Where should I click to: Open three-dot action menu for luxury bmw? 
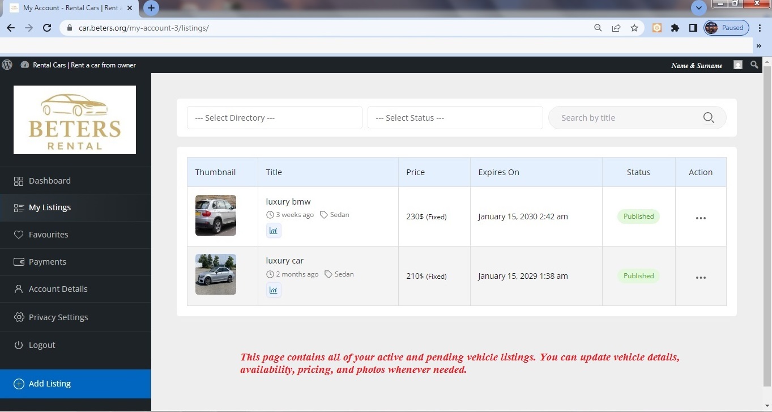coord(701,218)
